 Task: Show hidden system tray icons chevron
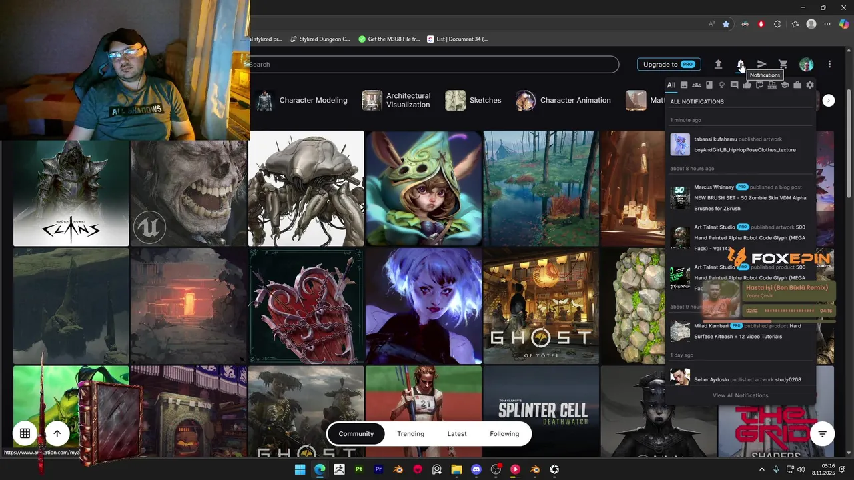tap(761, 469)
